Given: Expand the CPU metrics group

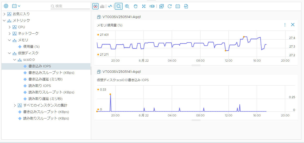Looking at the screenshot, I should pyautogui.click(x=9, y=27).
